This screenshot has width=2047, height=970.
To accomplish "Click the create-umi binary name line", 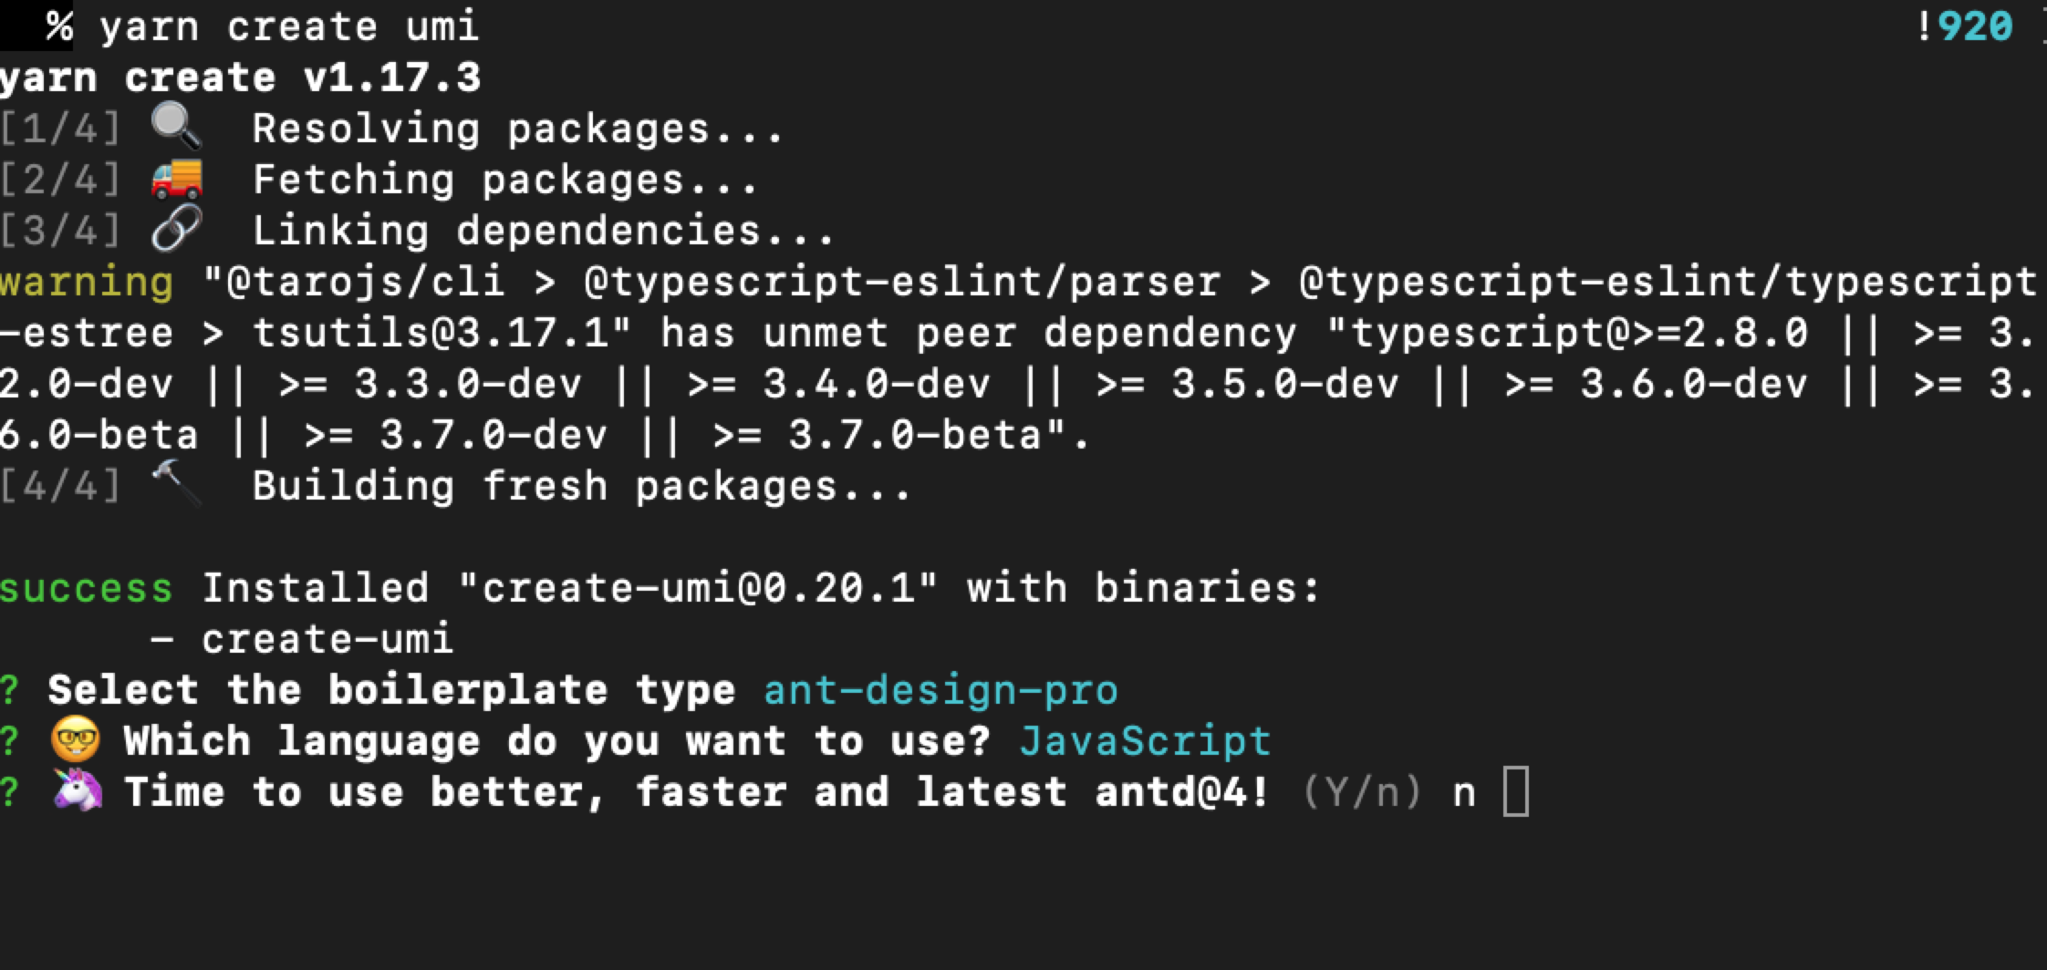I will point(301,639).
